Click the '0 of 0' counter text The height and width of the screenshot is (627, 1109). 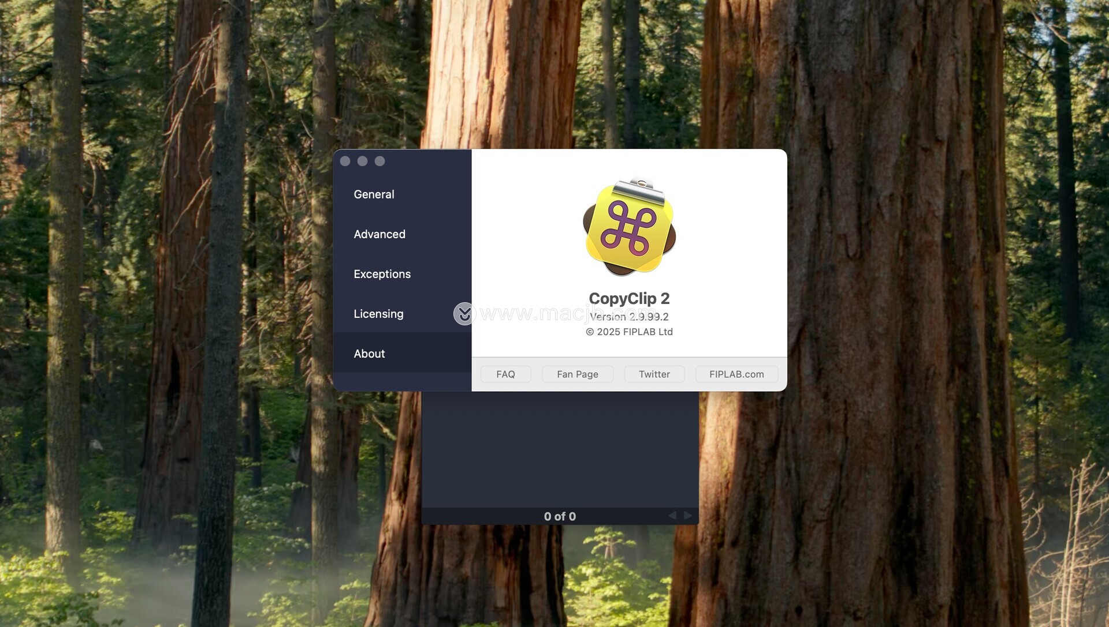560,516
